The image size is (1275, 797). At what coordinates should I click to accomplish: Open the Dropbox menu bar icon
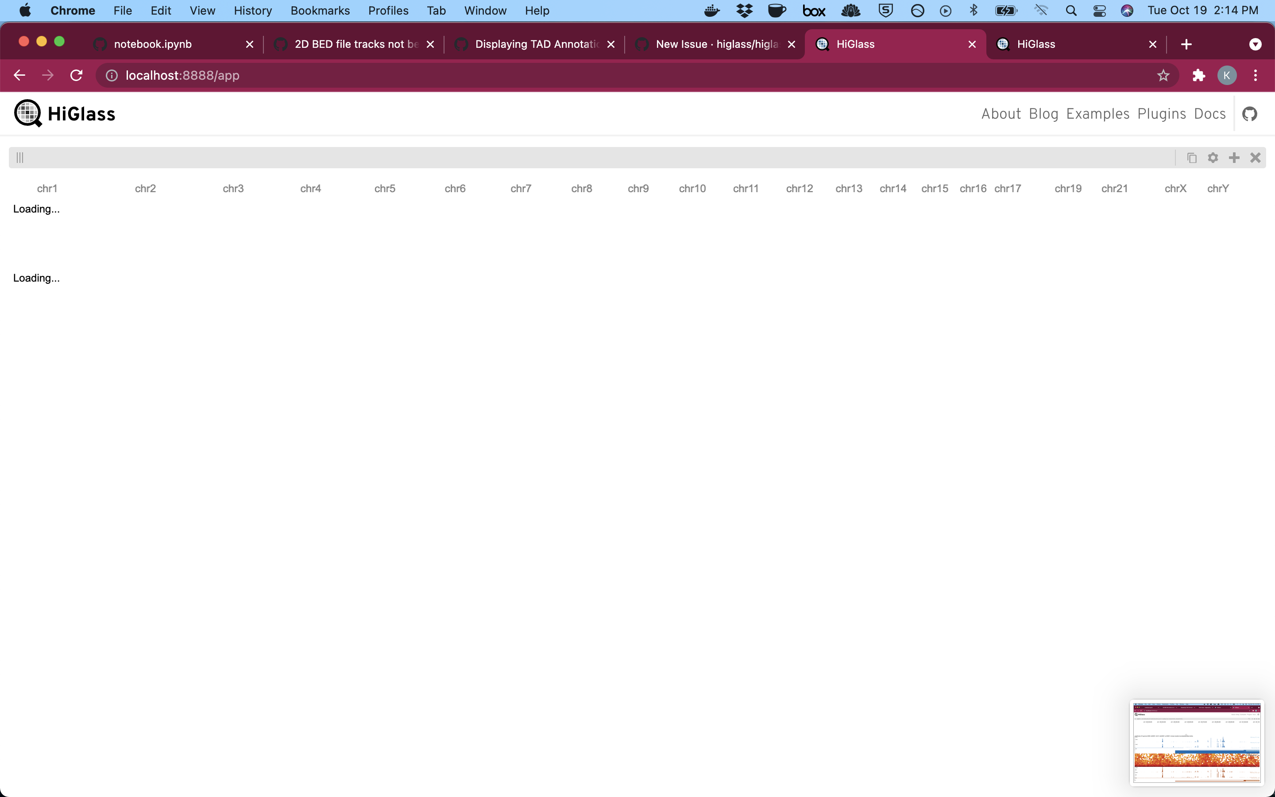[x=745, y=10]
